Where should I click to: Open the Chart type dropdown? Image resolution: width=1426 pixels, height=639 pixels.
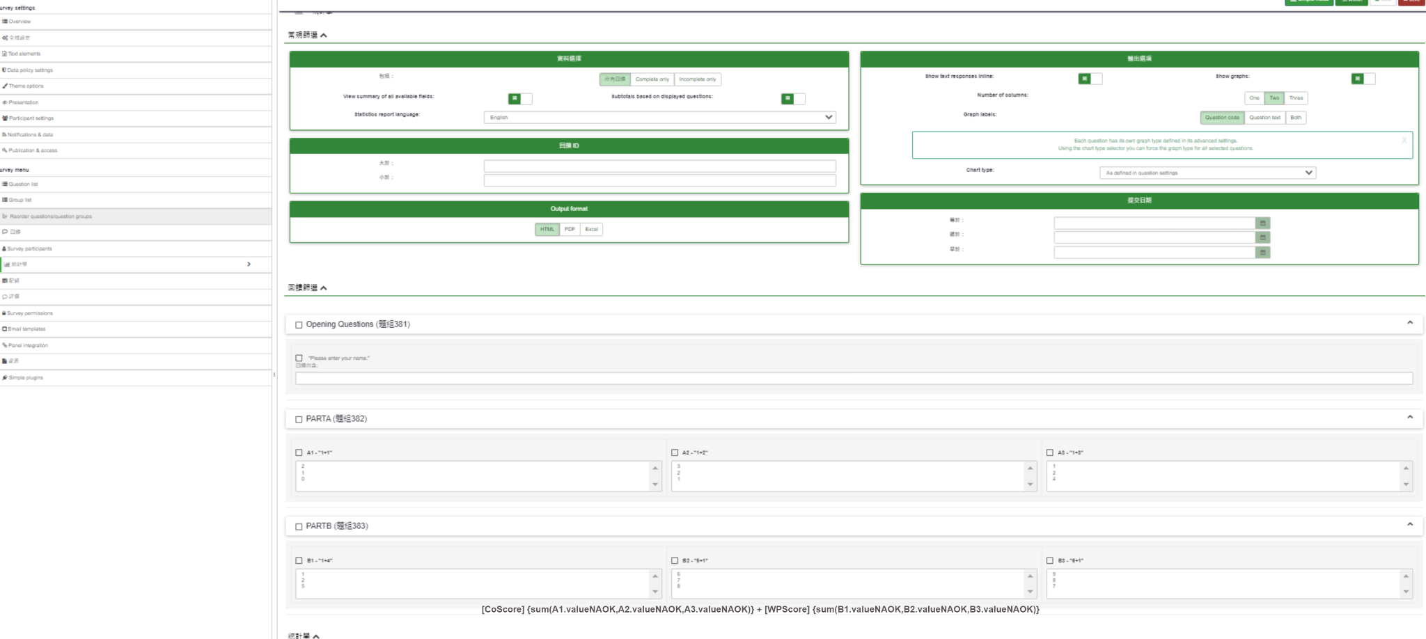[1207, 173]
